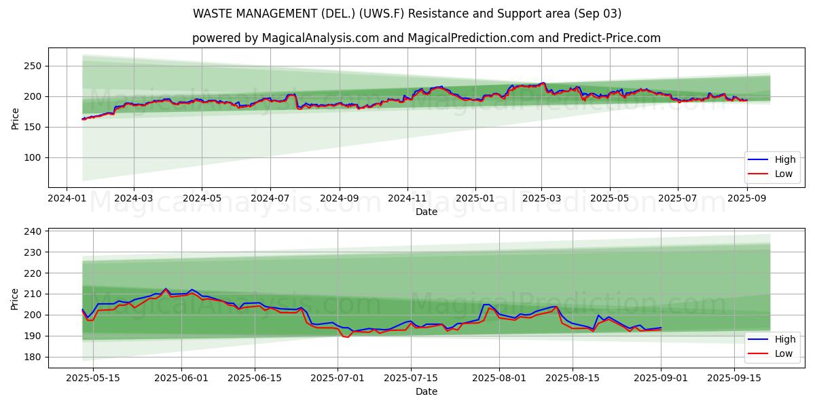
Task: Click the 'Price' axis label of top chart
Action: pos(15,117)
